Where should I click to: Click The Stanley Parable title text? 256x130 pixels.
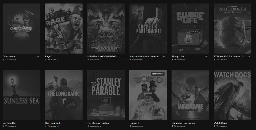[98, 123]
